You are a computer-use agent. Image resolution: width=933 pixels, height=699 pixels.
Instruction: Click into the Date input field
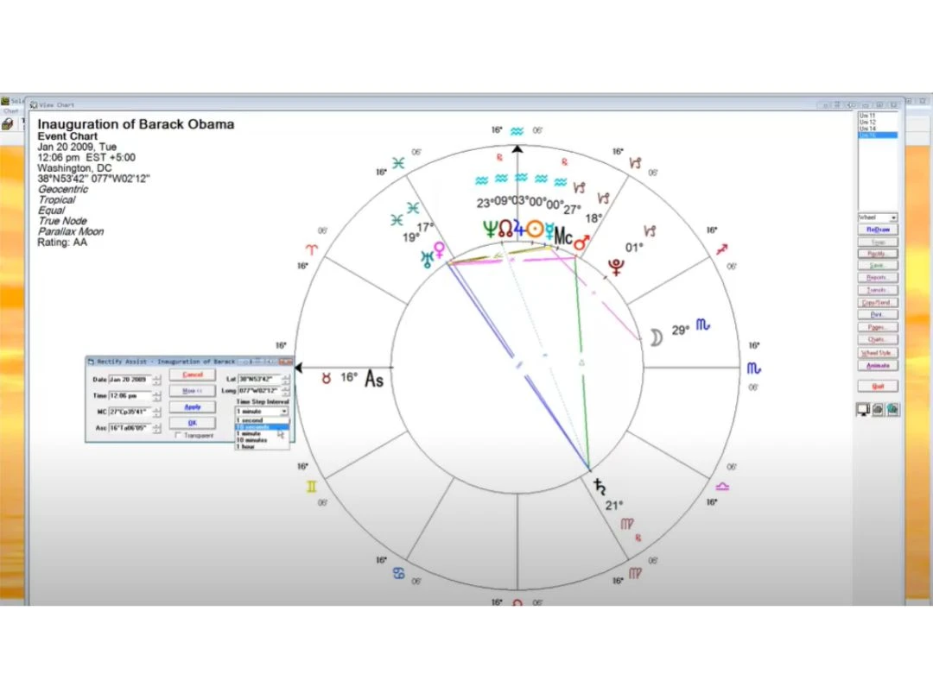(130, 380)
